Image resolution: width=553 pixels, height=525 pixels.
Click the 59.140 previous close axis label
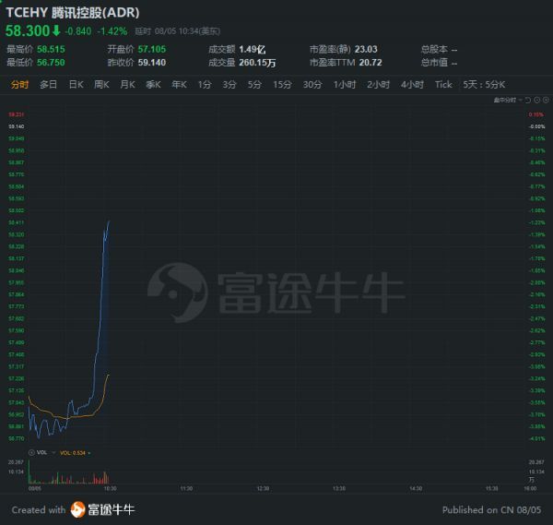(x=17, y=126)
